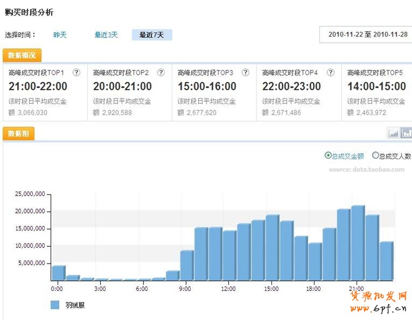412x320 pixels.
Task: Click the 12:00 x-axis label
Action: [x=228, y=289]
